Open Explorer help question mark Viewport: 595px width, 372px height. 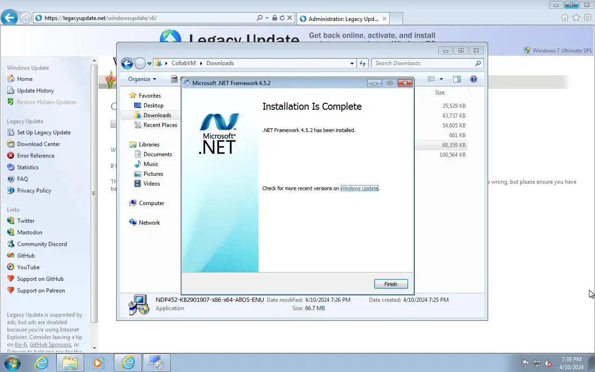coord(474,79)
